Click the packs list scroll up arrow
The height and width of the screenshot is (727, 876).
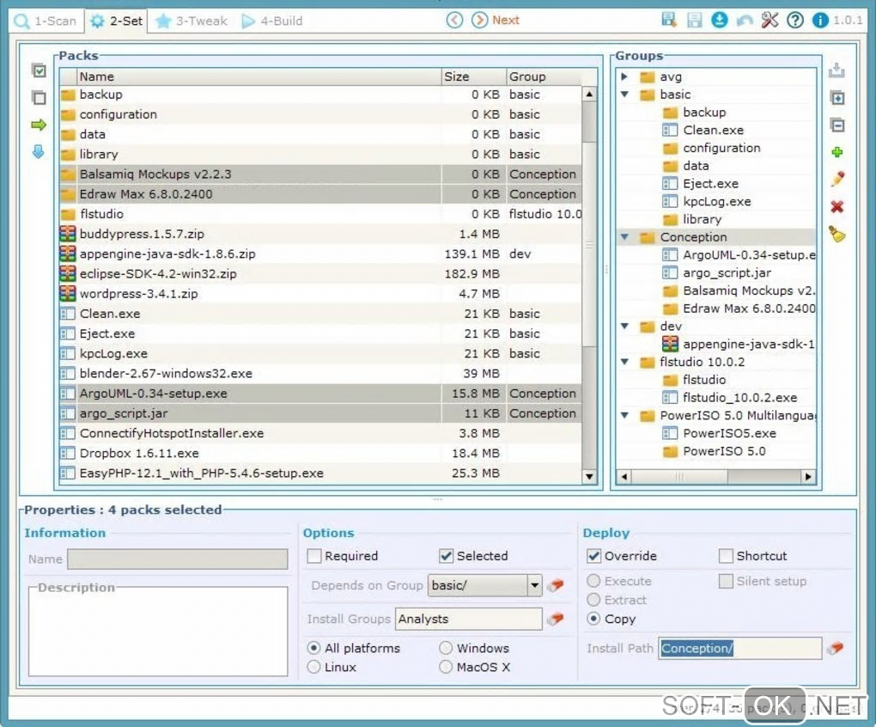coord(589,94)
